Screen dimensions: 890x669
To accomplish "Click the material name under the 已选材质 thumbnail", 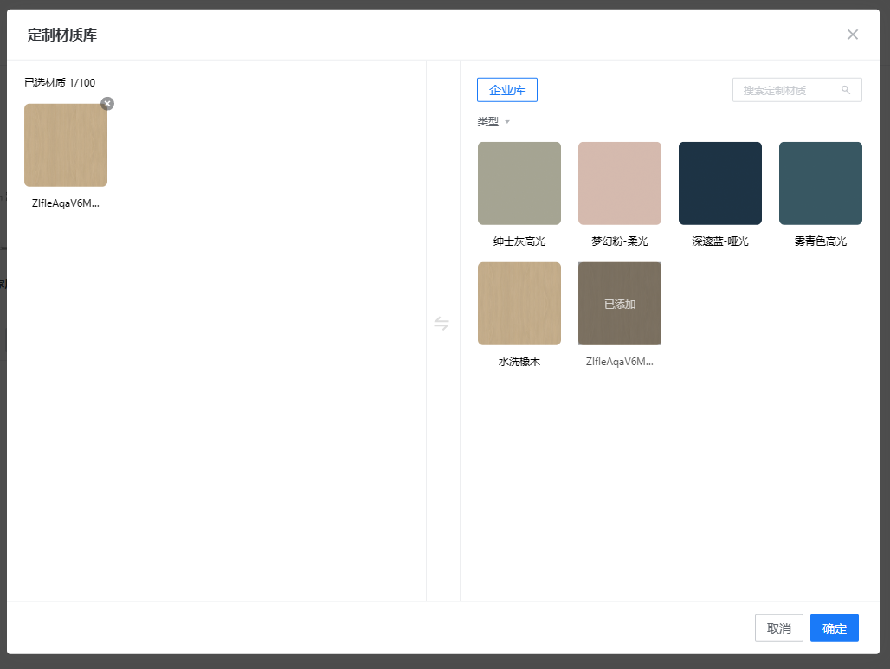I will [66, 203].
